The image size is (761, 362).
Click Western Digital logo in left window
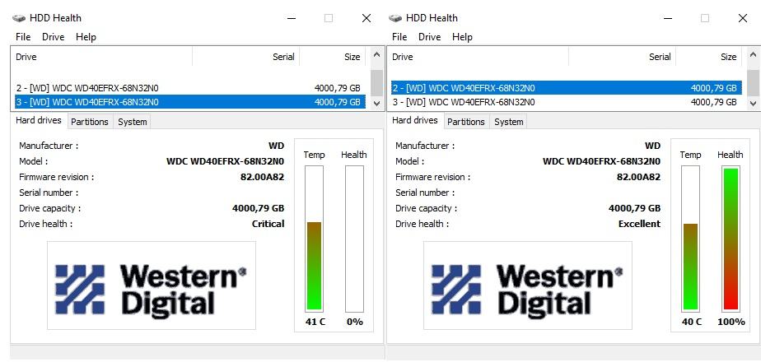(x=152, y=285)
